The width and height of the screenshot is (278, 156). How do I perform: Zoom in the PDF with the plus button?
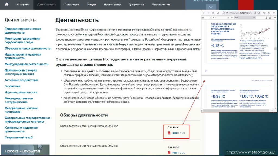[232, 18]
